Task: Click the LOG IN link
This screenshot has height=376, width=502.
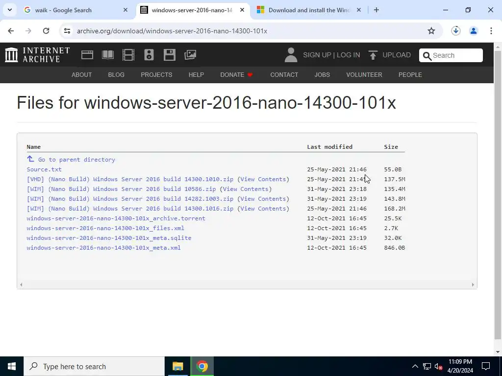Action: point(349,55)
